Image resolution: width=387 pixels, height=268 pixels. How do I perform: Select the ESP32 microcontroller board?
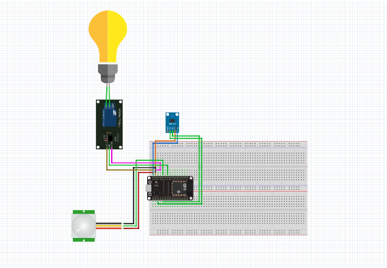pos(170,188)
